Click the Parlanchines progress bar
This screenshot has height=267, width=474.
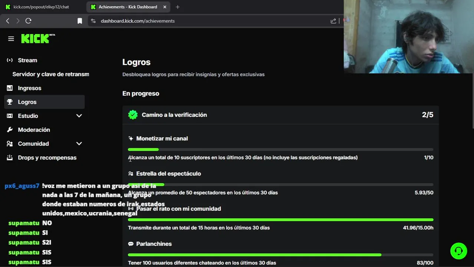click(281, 255)
